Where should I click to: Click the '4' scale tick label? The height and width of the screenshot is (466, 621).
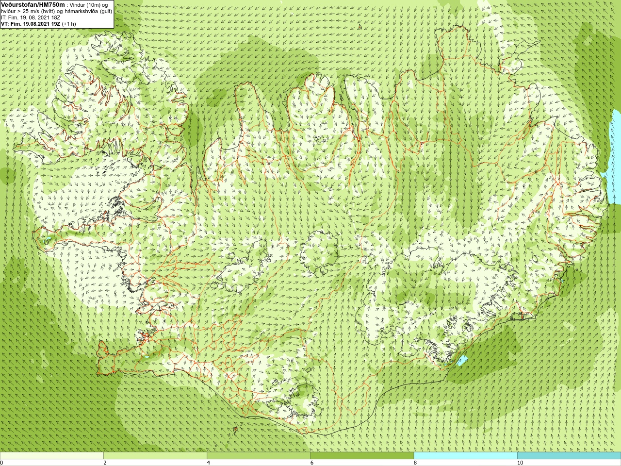tap(208, 463)
